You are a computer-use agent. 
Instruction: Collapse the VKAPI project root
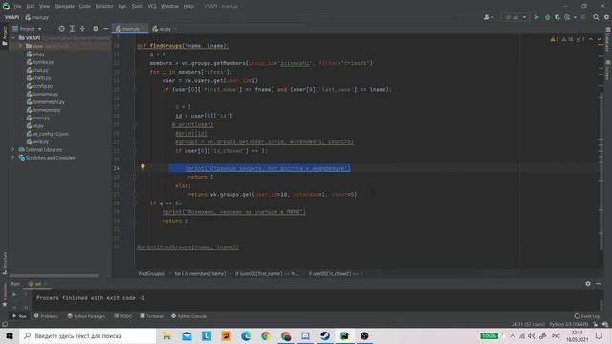point(13,38)
